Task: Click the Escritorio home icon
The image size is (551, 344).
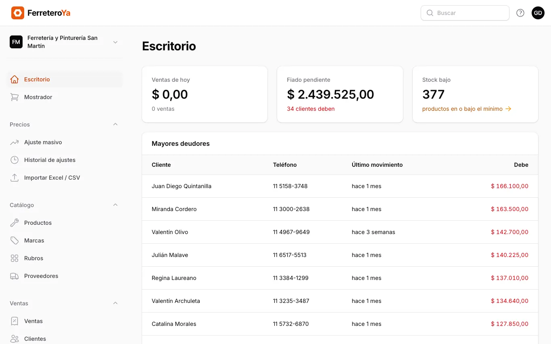Action: pyautogui.click(x=15, y=79)
